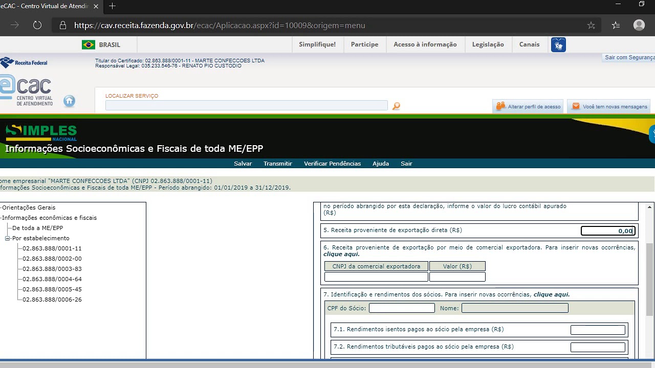Select establishment 02.863.888/0006-26
The image size is (655, 368).
coord(52,300)
